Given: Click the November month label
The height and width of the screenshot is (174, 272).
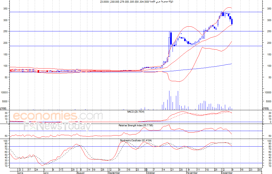Looking at the screenshot, I should coord(192,173).
